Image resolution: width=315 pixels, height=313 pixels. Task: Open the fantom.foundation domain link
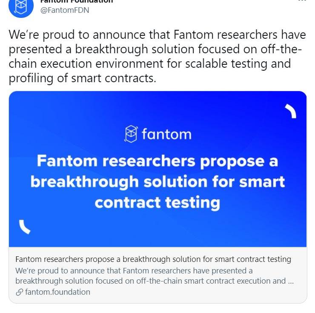57,292
